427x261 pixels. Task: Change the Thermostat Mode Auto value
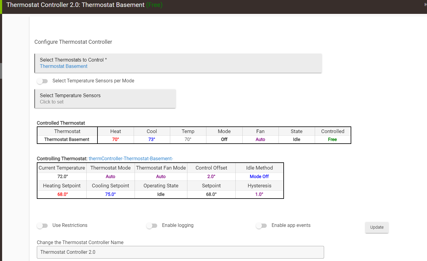tap(110, 177)
